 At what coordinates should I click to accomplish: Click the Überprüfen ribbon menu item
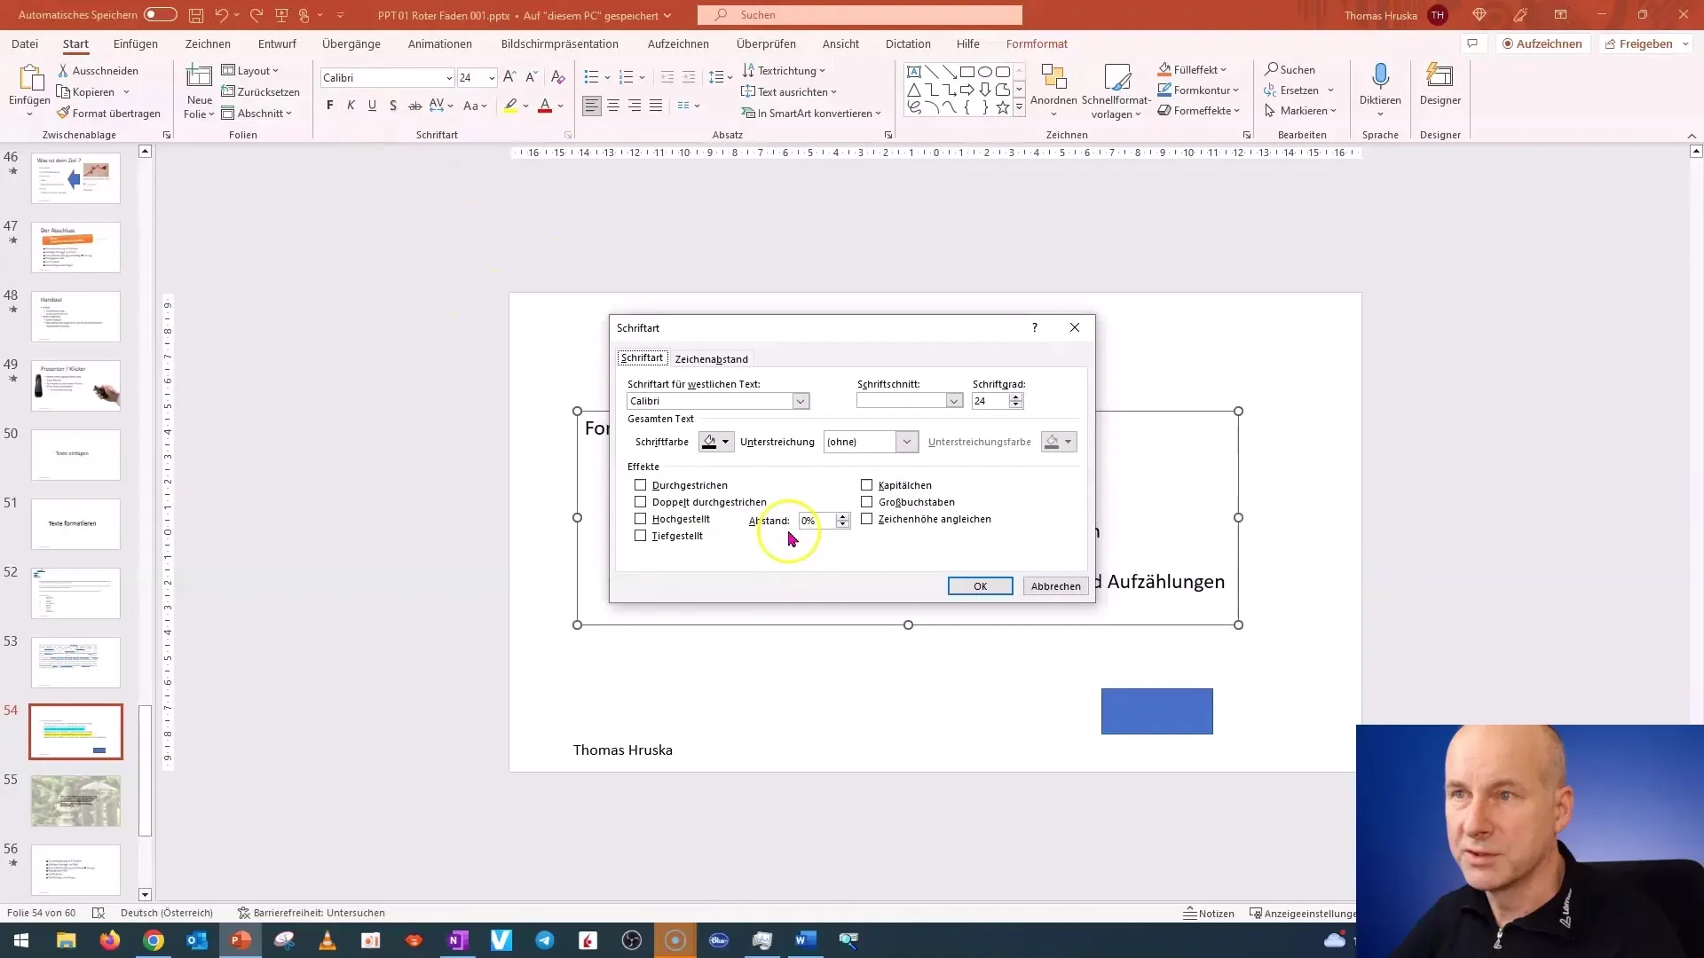pos(769,44)
